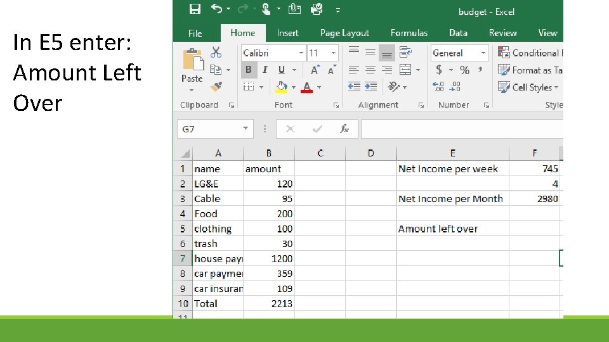Open the File tab
609x342 pixels.
pyautogui.click(x=195, y=34)
